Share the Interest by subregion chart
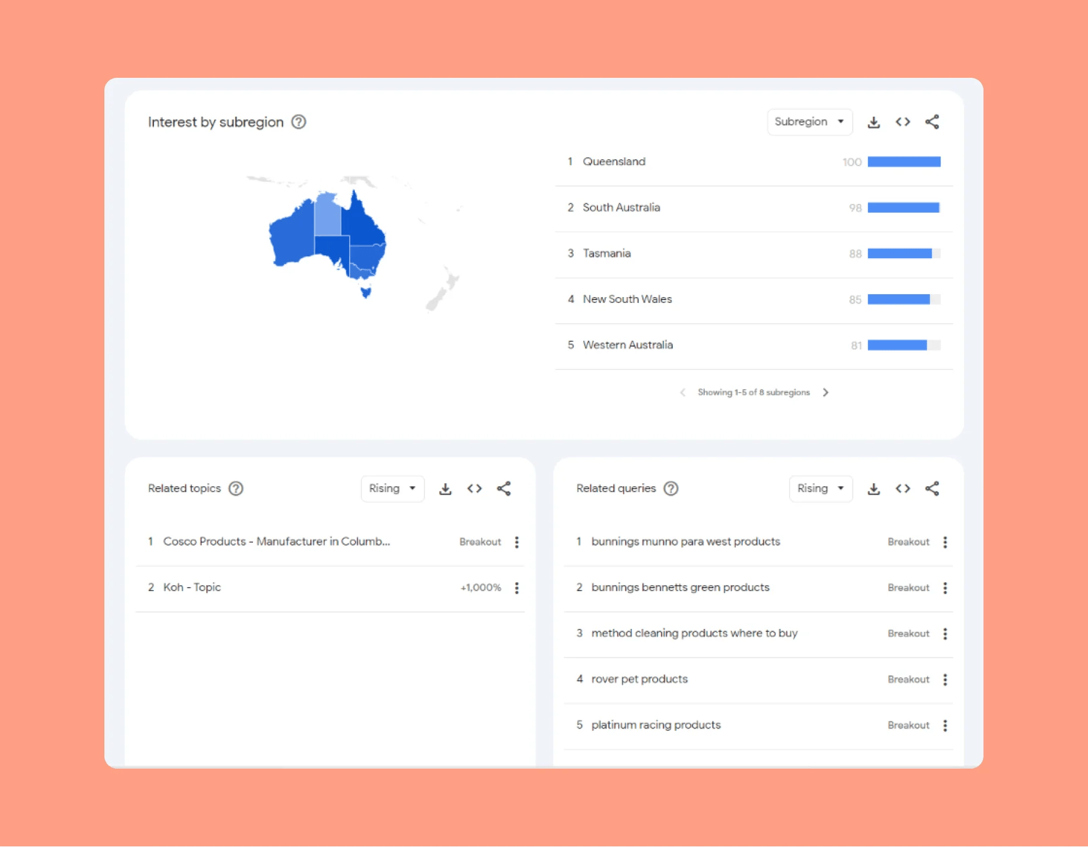 [932, 122]
